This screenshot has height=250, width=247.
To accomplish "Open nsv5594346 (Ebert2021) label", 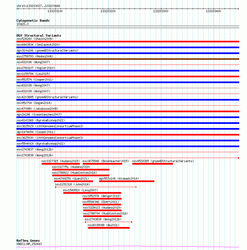I will pos(101,202).
